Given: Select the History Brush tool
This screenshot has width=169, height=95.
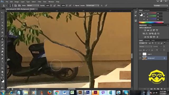Looking at the screenshot, I should pos(2,42).
